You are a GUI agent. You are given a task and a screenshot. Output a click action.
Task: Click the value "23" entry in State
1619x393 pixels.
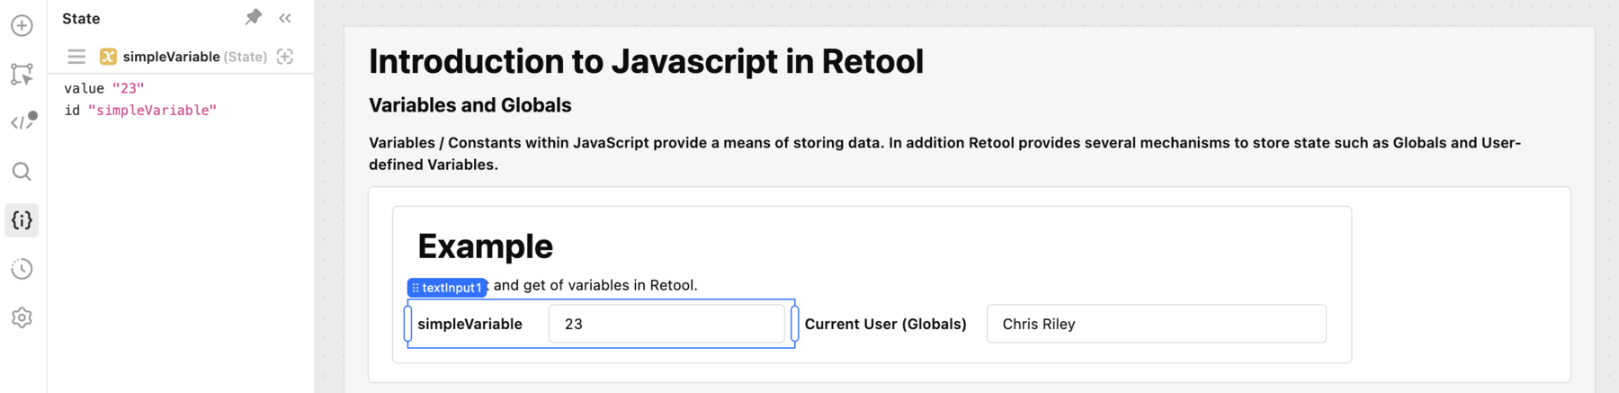pos(104,88)
